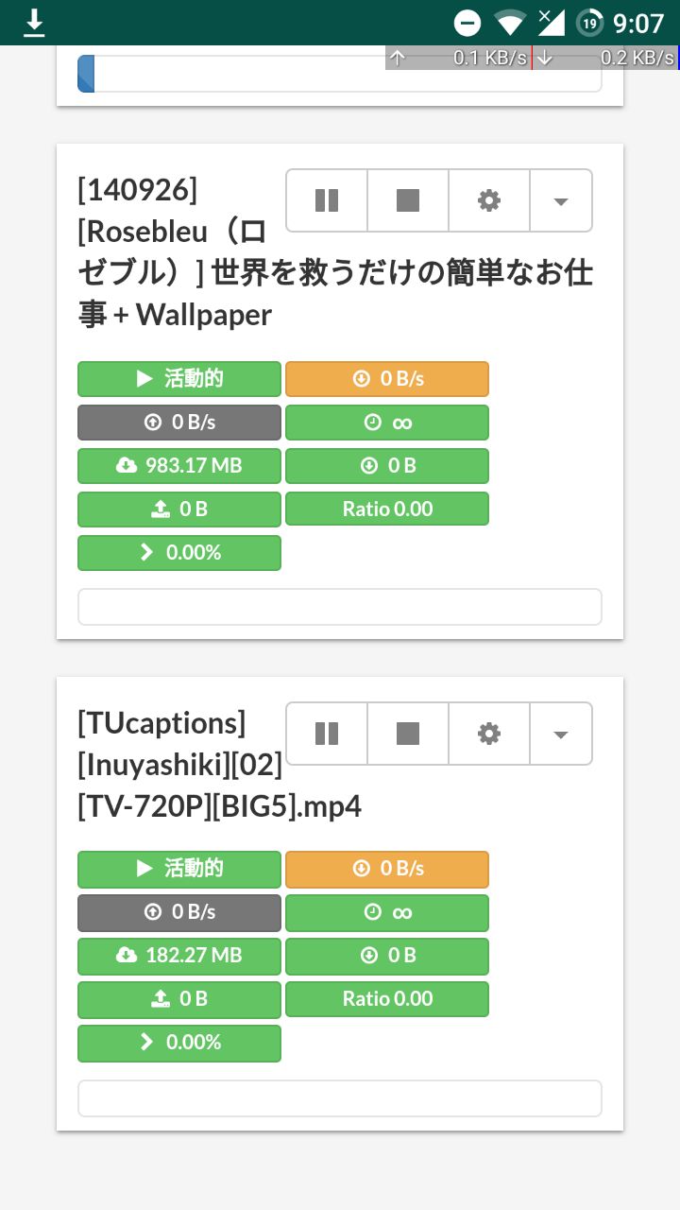Image resolution: width=680 pixels, height=1210 pixels.
Task: Click the 983.17 MB size badge
Action: tap(179, 466)
